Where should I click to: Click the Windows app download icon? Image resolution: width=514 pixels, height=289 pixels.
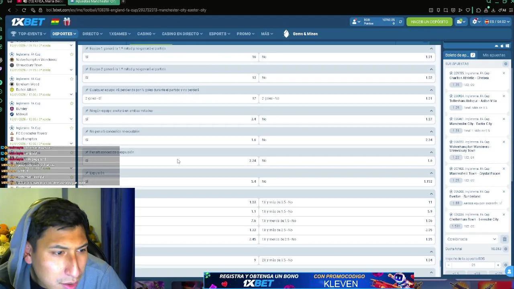pyautogui.click(x=508, y=46)
